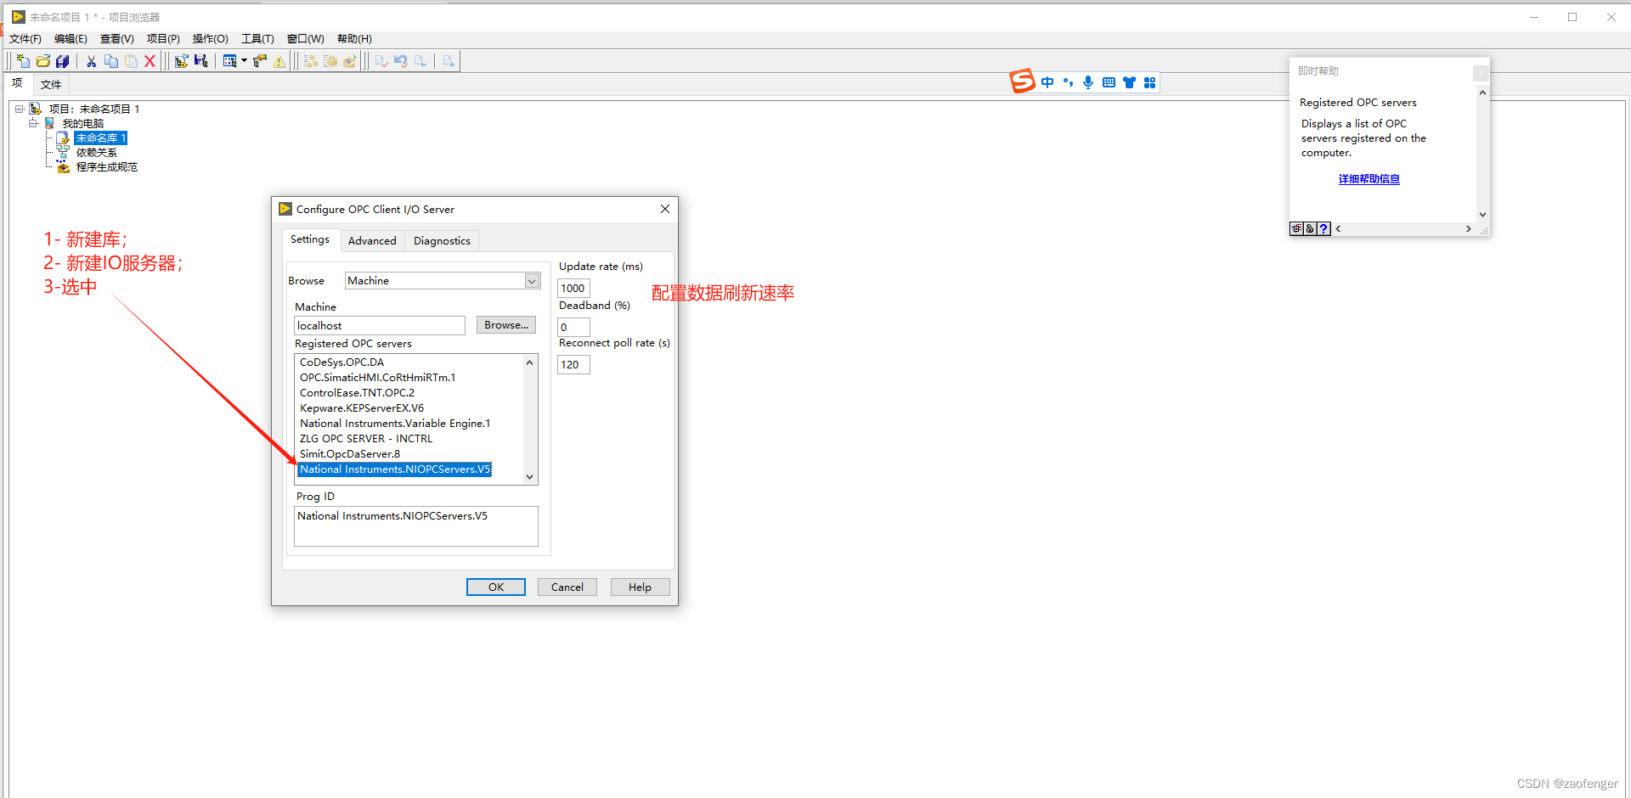Click the 详细帮助信息 help link
The height and width of the screenshot is (798, 1631).
point(1369,178)
